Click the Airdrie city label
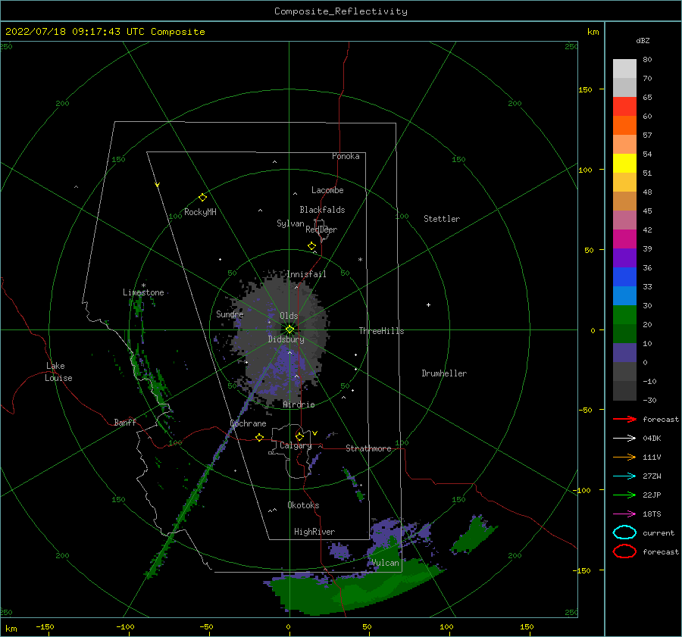The image size is (682, 637). click(x=299, y=404)
